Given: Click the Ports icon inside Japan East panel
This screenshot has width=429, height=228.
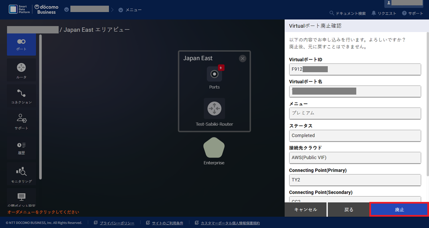Looking at the screenshot, I should pyautogui.click(x=214, y=74).
